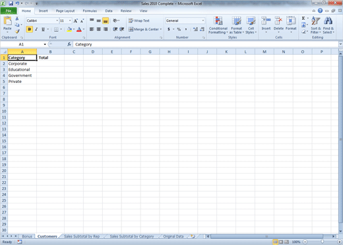
Task: Click the Copy icon
Action: point(17,25)
